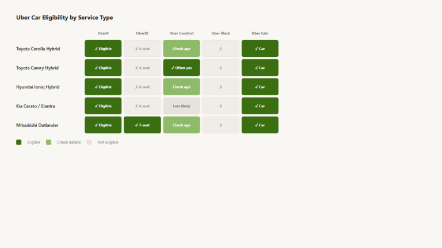Click the UberXL column header
The width and height of the screenshot is (442, 248).
[142, 33]
